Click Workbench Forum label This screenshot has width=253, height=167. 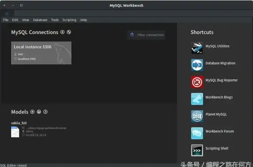coord(219,131)
